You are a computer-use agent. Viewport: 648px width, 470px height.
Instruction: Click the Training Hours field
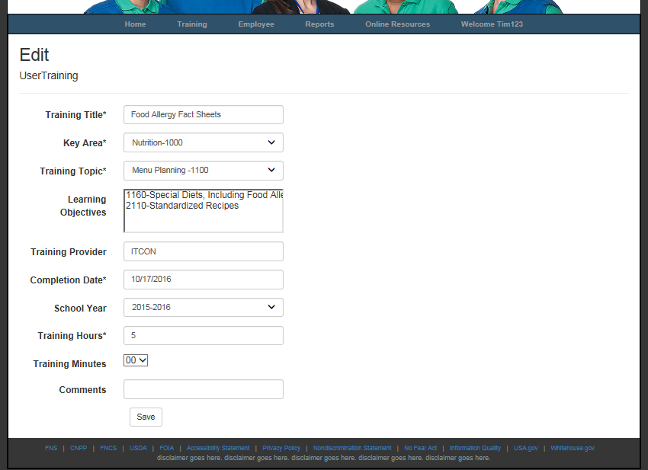click(204, 335)
